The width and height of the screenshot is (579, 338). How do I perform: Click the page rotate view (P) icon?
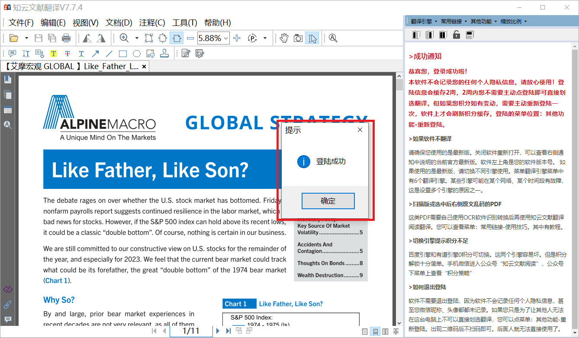(x=253, y=38)
